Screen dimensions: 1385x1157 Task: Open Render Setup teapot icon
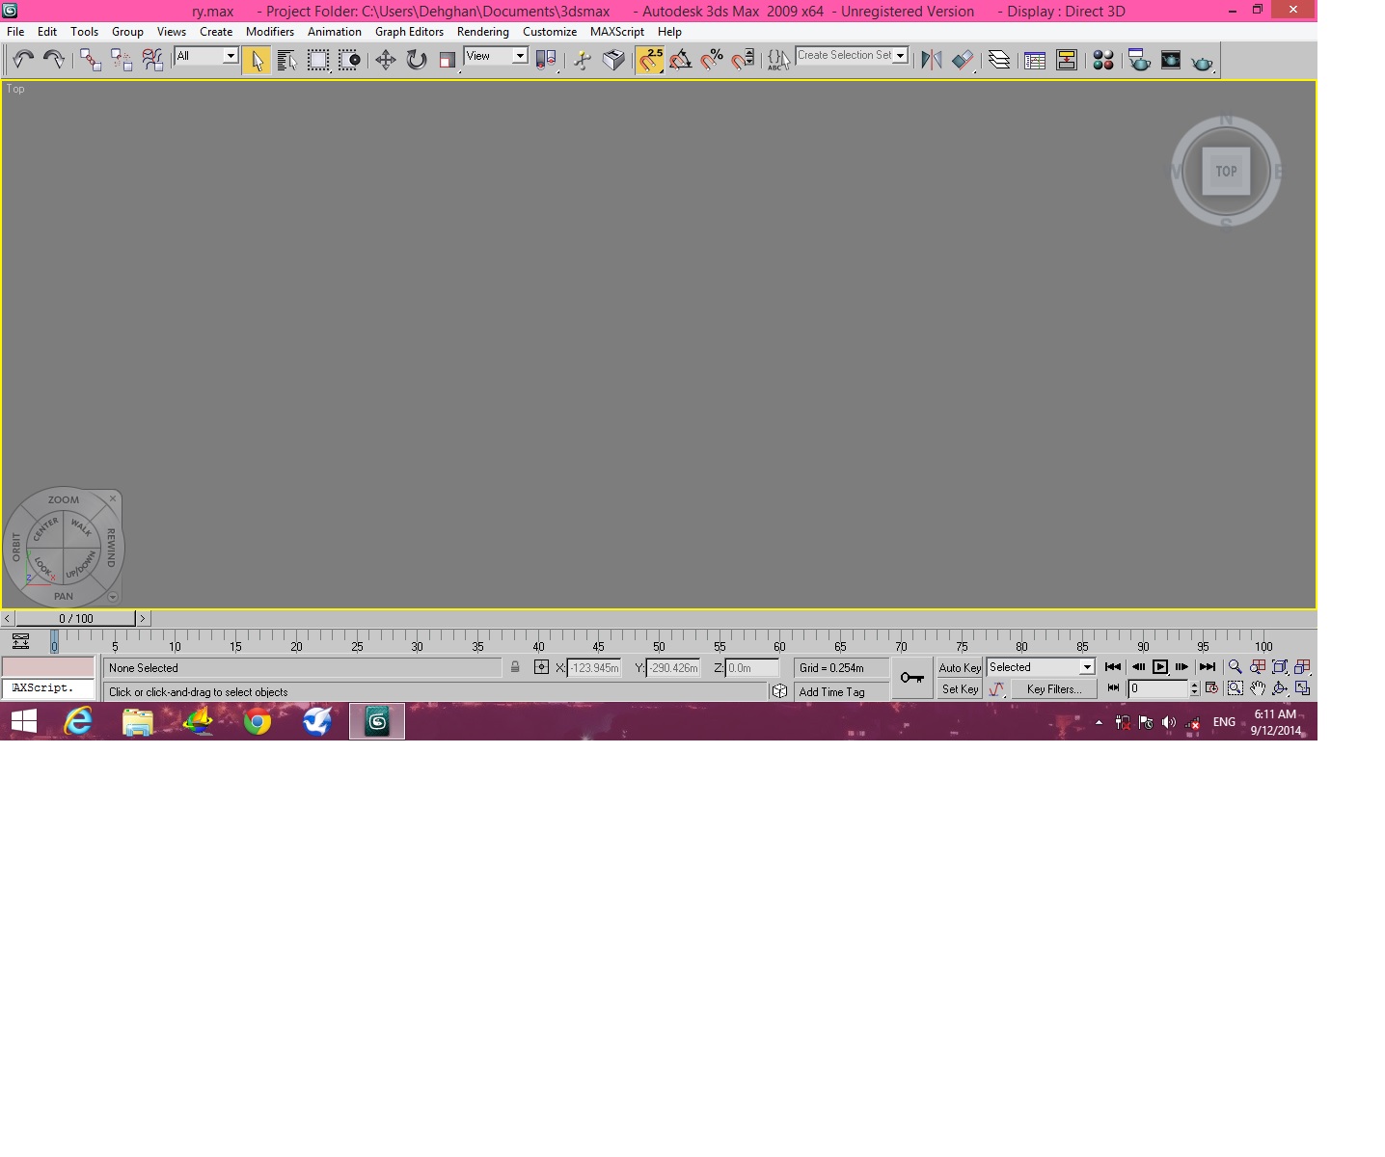1140,60
